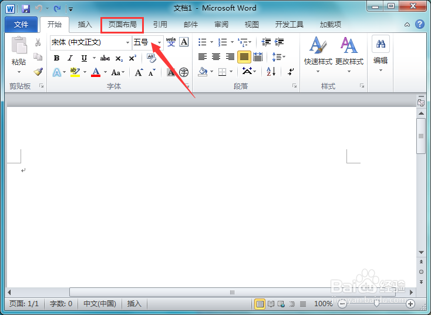Click the distributed alignment icon
Viewport: 431px width, 315px height.
[258, 57]
